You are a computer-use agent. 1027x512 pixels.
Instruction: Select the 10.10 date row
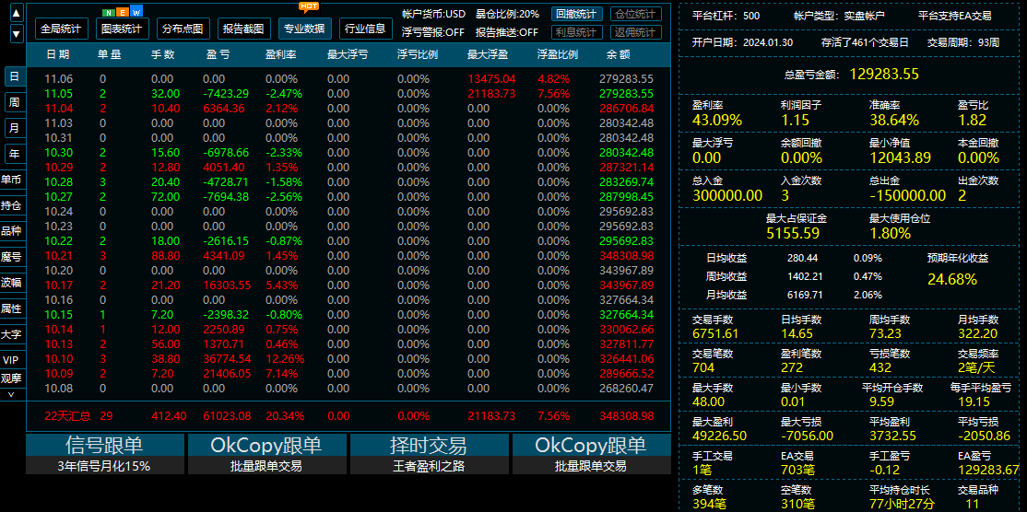349,358
